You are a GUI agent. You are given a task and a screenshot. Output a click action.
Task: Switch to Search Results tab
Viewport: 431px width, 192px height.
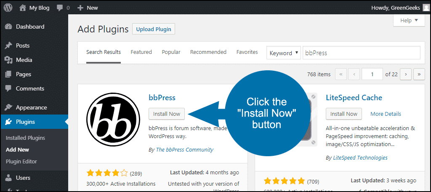coord(104,52)
